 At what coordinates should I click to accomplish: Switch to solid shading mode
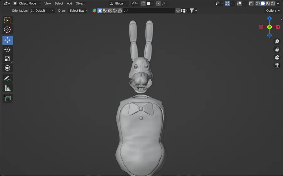click(263, 3)
